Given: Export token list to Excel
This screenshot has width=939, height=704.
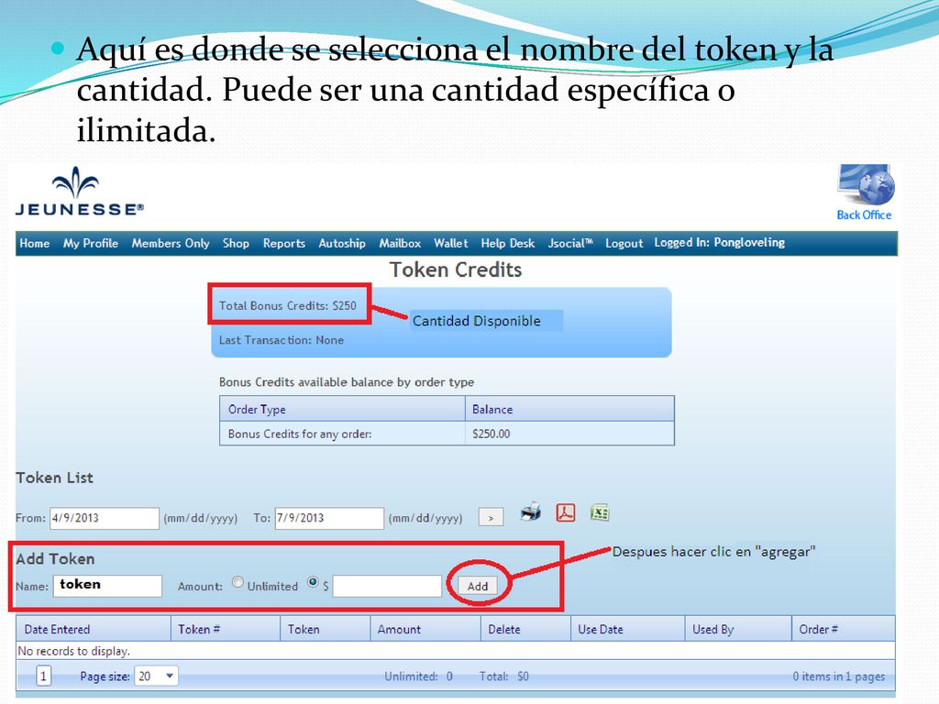Looking at the screenshot, I should click(x=600, y=513).
